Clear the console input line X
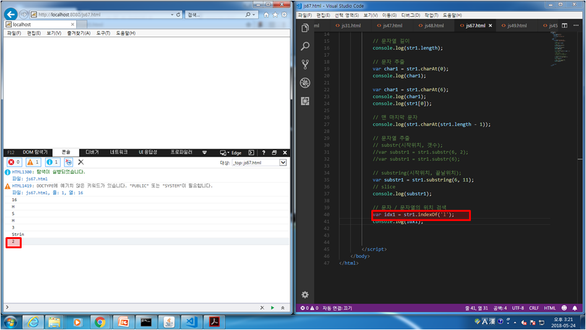The width and height of the screenshot is (586, 330). pos(262,308)
